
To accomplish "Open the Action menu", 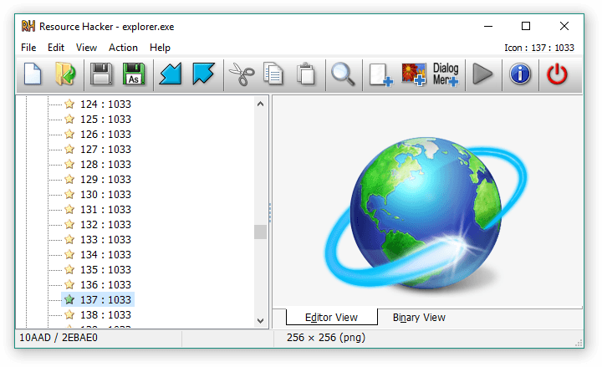I will pos(124,48).
